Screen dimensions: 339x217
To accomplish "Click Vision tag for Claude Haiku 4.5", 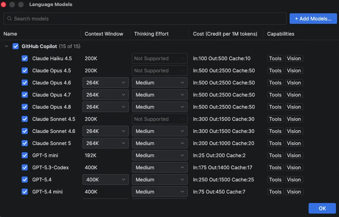I will click(294, 58).
